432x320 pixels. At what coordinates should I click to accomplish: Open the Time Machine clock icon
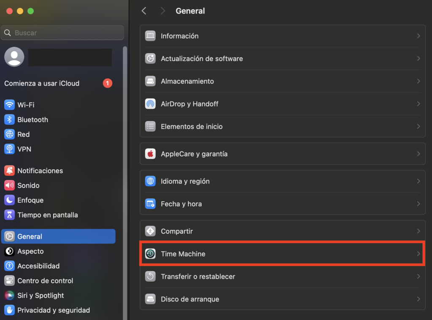coord(150,254)
